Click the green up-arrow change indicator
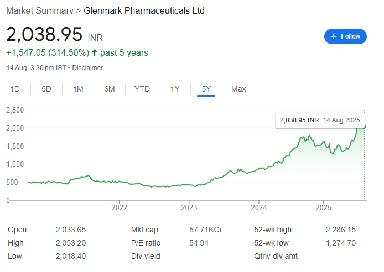 (95, 52)
